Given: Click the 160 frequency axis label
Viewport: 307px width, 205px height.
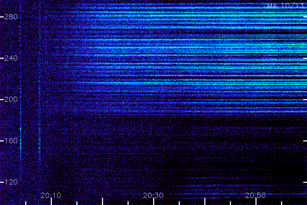Looking at the screenshot, I should (11, 141).
